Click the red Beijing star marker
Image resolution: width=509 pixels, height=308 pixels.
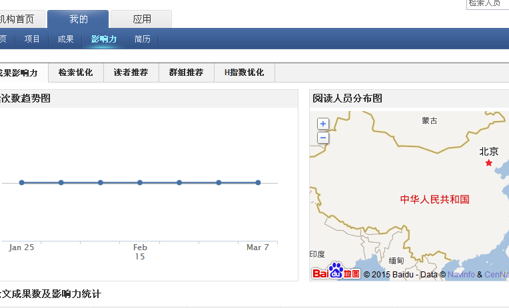coord(488,163)
